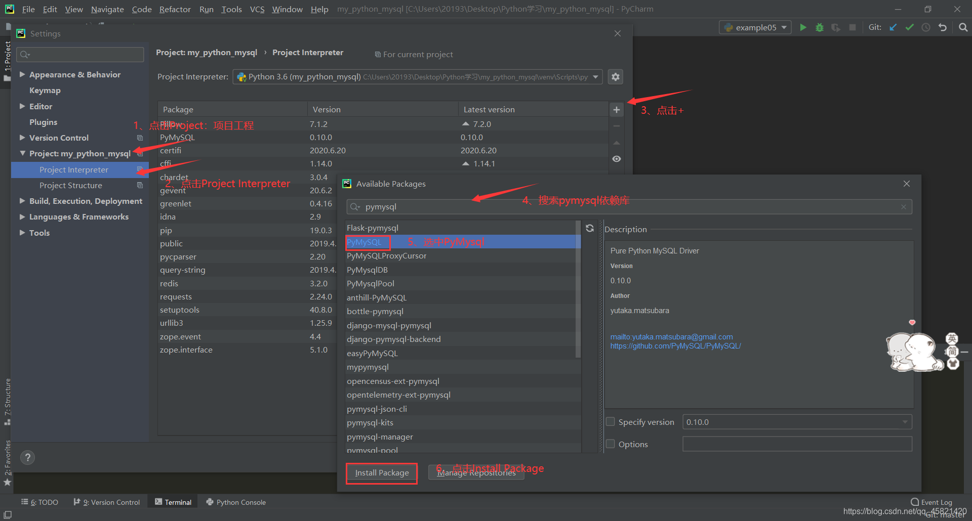Update project via Git blue arrow
This screenshot has width=972, height=521.
pyautogui.click(x=893, y=27)
